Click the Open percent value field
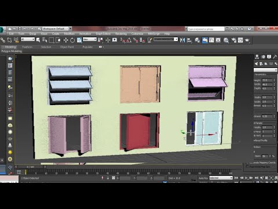The image size is (278, 209). (265, 156)
